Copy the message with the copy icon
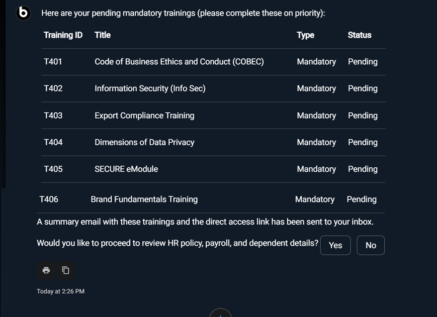 tap(65, 270)
